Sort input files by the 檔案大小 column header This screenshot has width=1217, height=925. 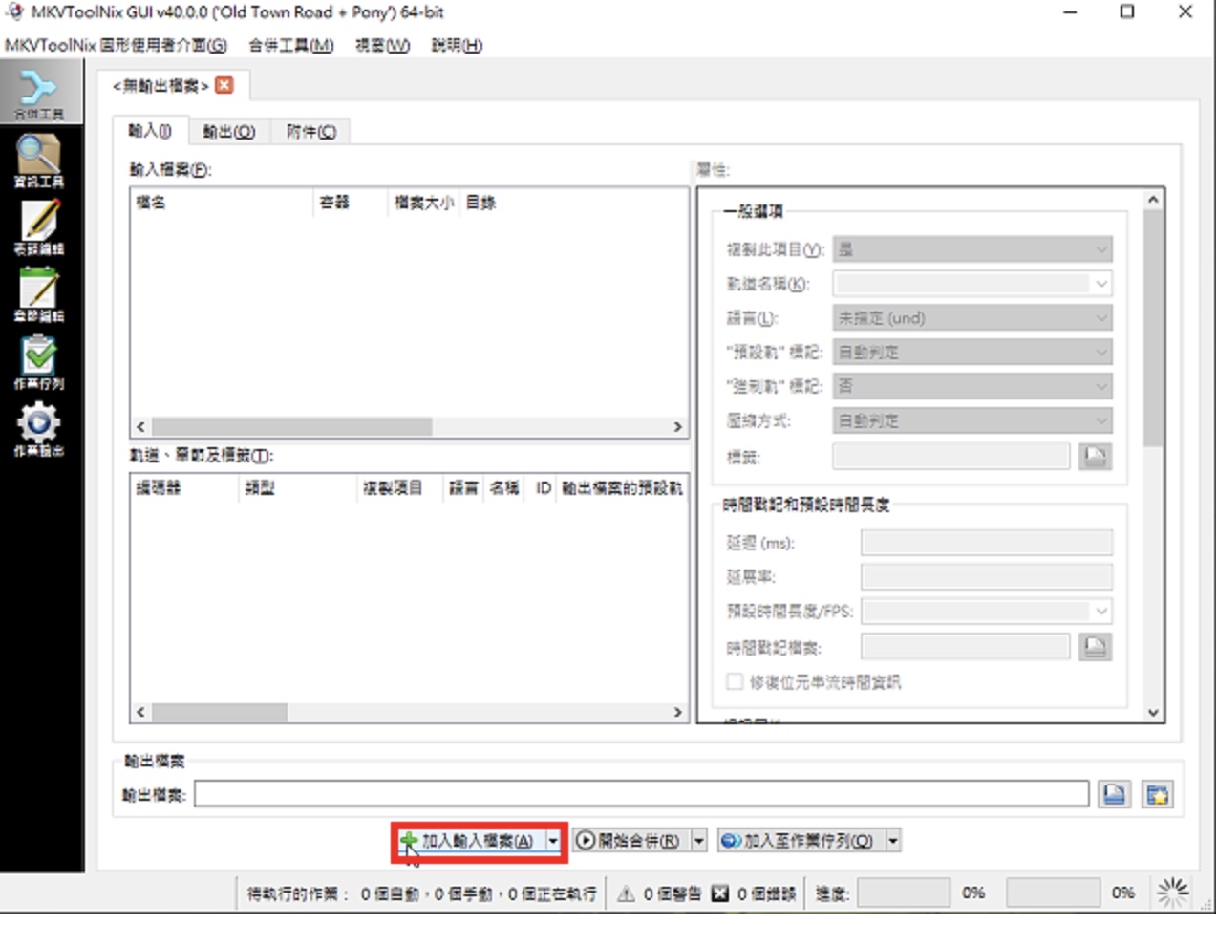tap(424, 202)
